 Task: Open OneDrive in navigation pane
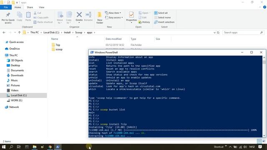coord(14,49)
